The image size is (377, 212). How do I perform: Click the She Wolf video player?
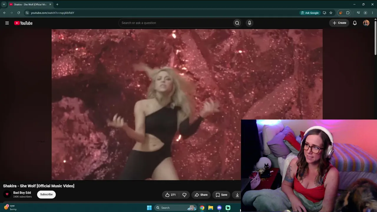click(x=187, y=105)
